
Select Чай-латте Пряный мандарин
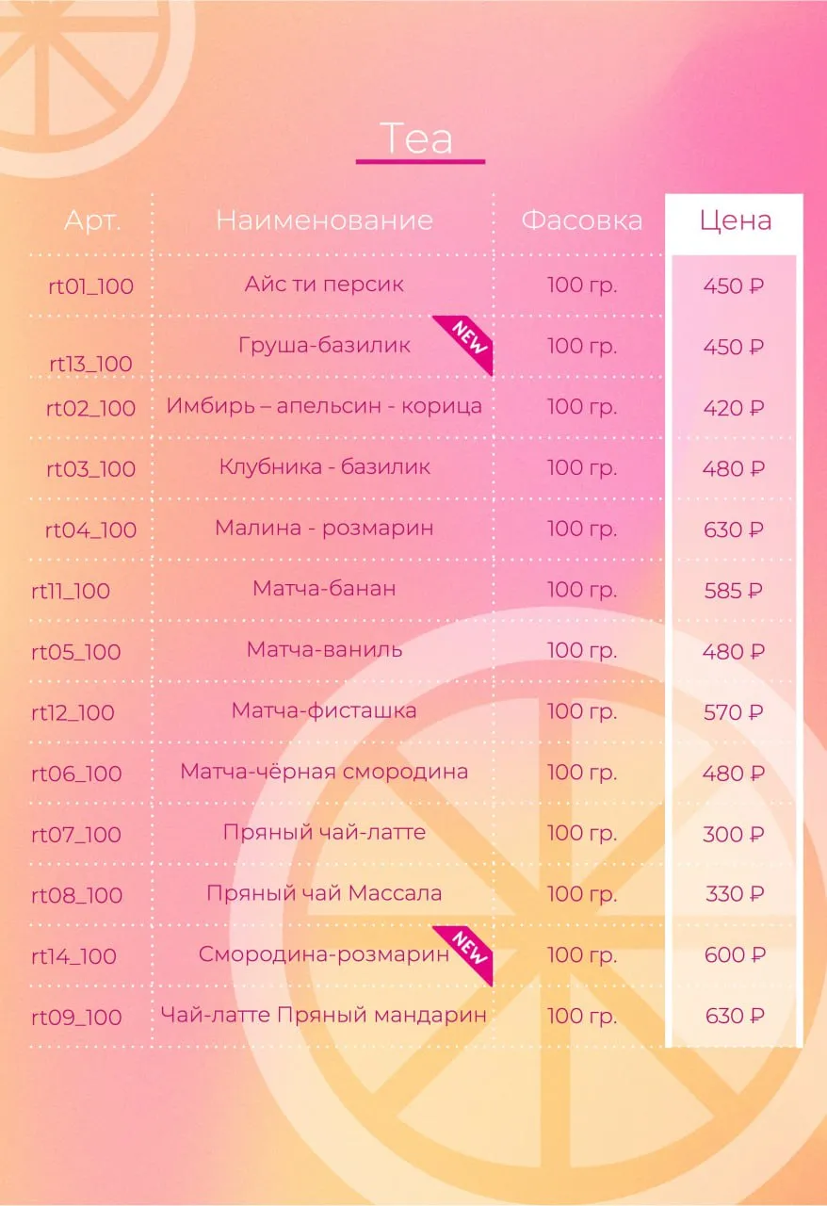pyautogui.click(x=324, y=1015)
